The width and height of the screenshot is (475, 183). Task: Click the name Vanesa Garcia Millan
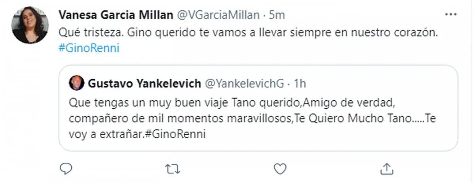116,15
